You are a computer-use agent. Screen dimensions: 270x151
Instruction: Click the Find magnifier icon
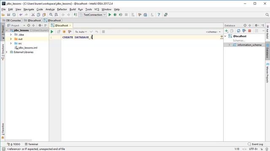coord(51,15)
